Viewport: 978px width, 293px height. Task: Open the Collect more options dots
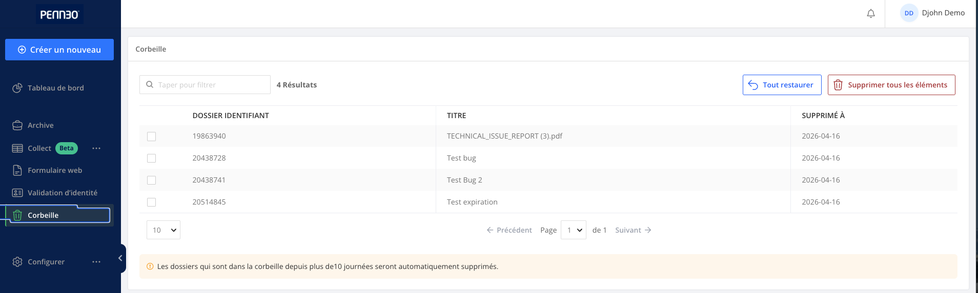(96, 148)
